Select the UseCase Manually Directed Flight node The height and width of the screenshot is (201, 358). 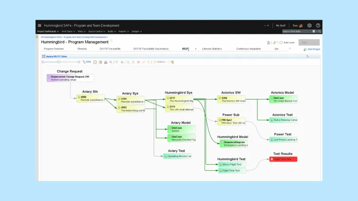click(182, 138)
